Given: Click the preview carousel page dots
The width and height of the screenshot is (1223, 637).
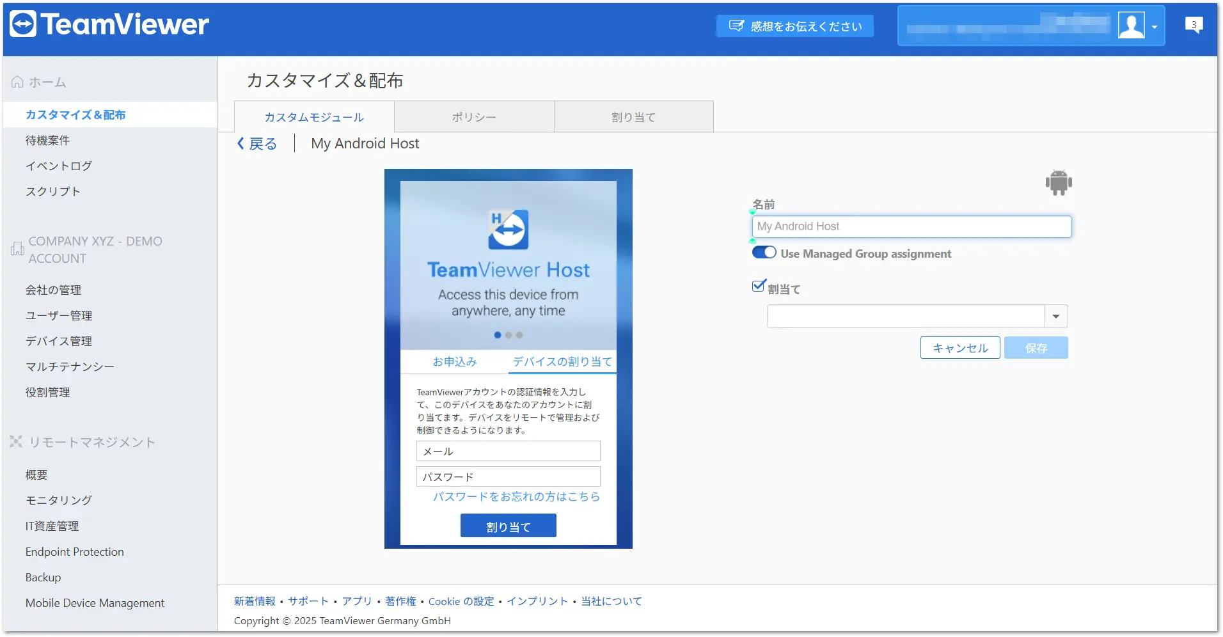Looking at the screenshot, I should tap(509, 334).
